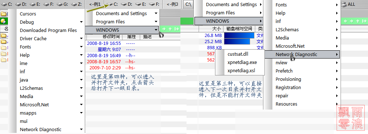Image resolution: width=368 pixels, height=134 pixels.
Task: Expand ime dropdown arrow
Action: click(82, 63)
